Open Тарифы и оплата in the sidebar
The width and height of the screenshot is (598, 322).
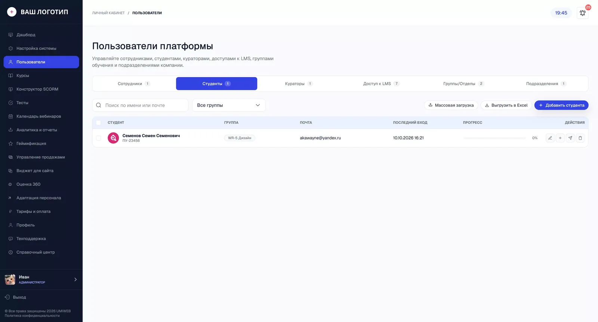click(x=41, y=212)
